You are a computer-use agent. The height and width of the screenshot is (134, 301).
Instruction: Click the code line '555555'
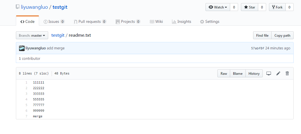[39, 99]
